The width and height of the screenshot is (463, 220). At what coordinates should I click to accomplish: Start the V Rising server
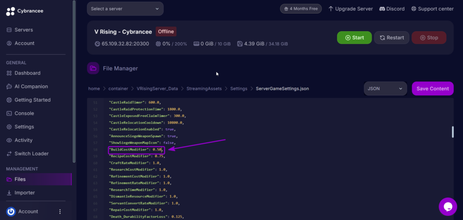point(354,37)
